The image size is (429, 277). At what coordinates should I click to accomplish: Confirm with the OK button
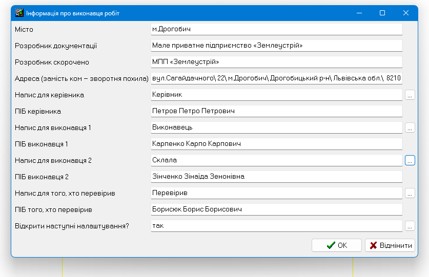(x=336, y=245)
